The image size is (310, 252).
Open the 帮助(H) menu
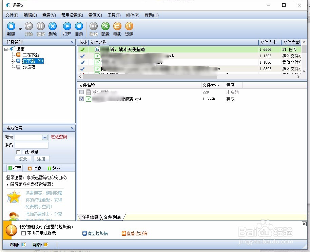click(152, 15)
